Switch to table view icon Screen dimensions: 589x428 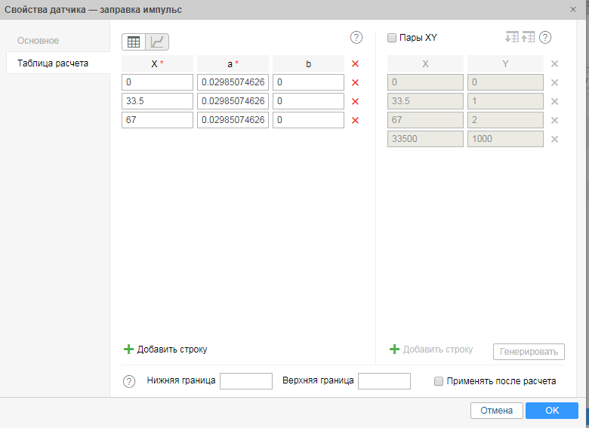(134, 42)
